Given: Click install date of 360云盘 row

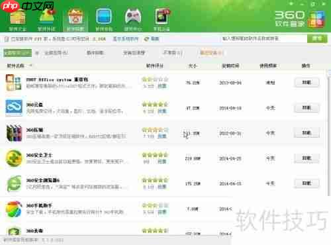Looking at the screenshot, I should [x=230, y=108].
